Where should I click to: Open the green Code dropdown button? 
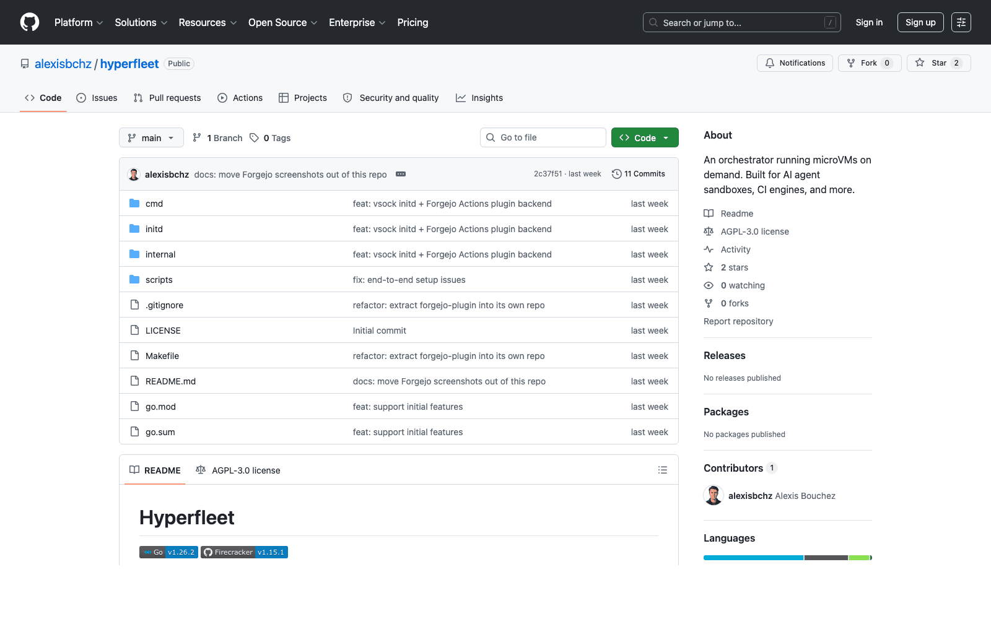[x=645, y=137]
